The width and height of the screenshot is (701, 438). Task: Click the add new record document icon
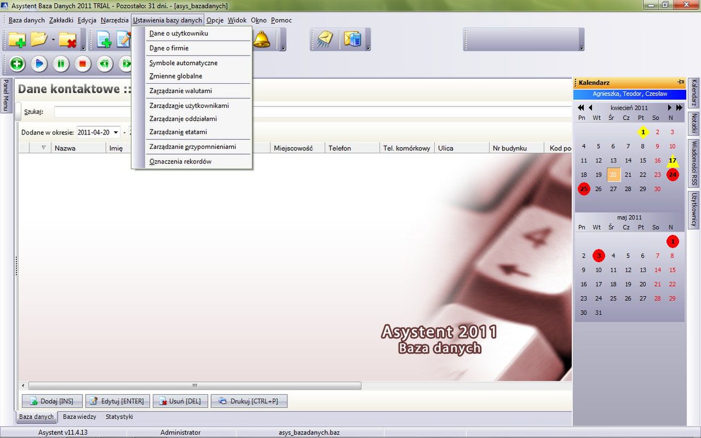click(x=104, y=39)
